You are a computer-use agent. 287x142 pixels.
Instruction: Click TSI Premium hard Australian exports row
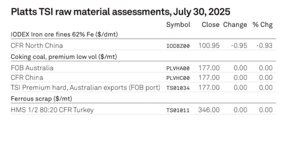coord(143,88)
